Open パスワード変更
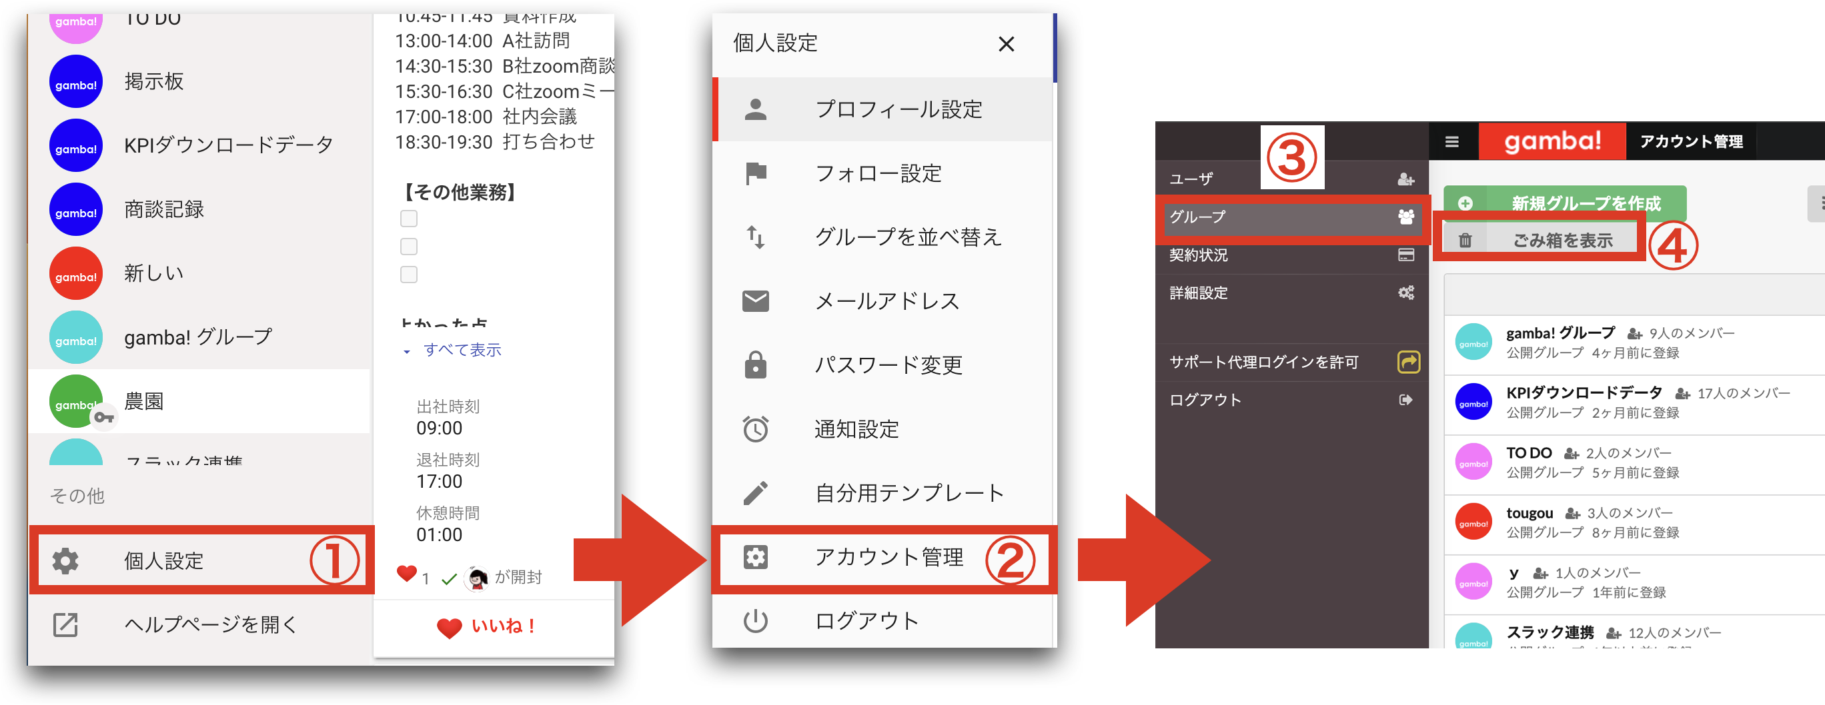Screen dimensions: 1825x705 (x=883, y=364)
